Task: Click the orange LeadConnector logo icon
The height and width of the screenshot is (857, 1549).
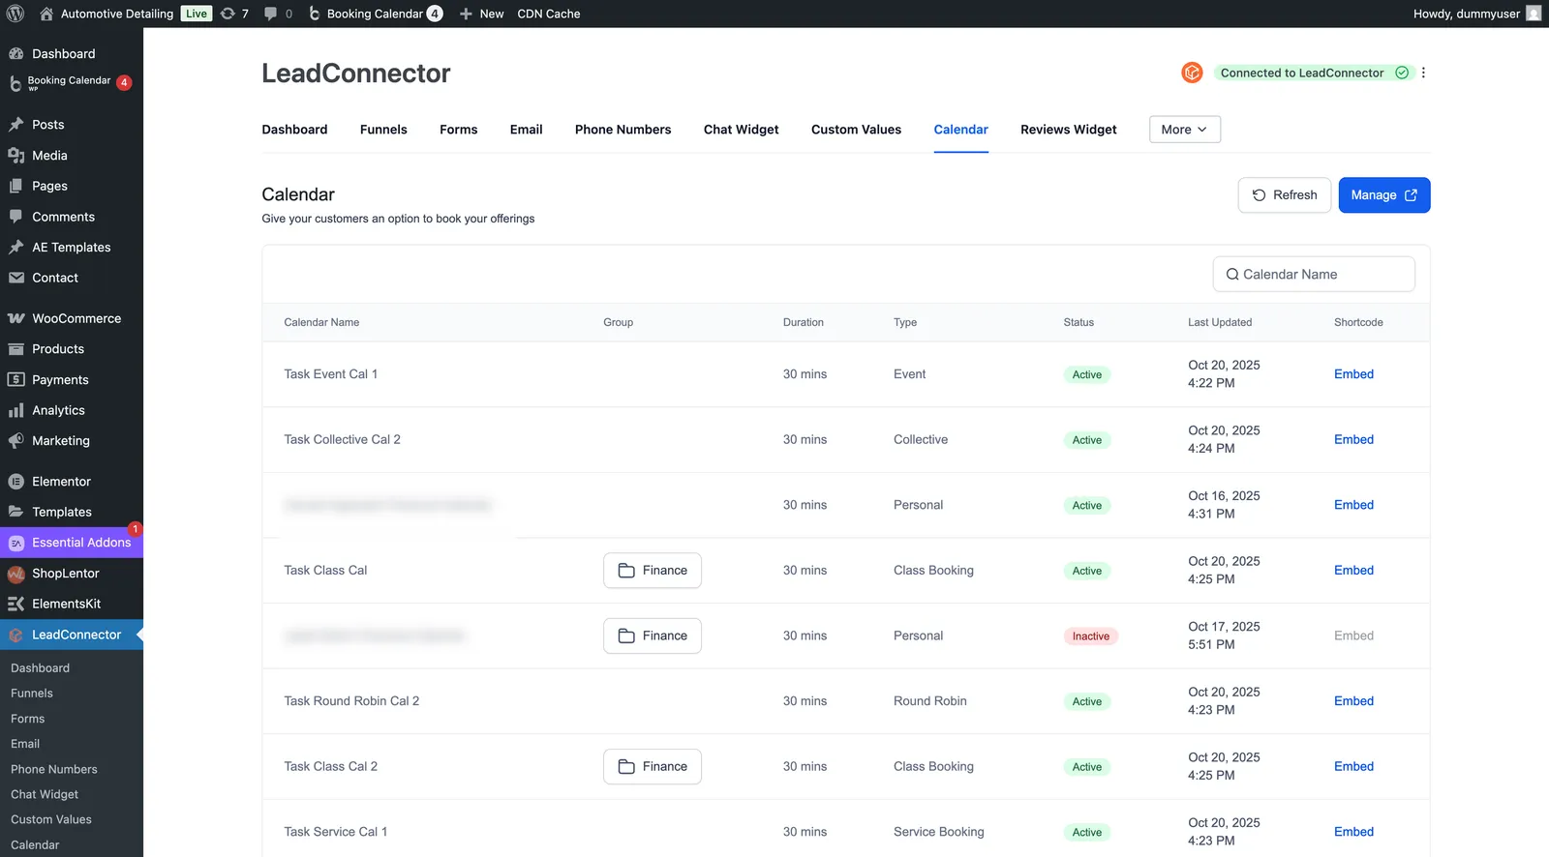Action: tap(1192, 73)
